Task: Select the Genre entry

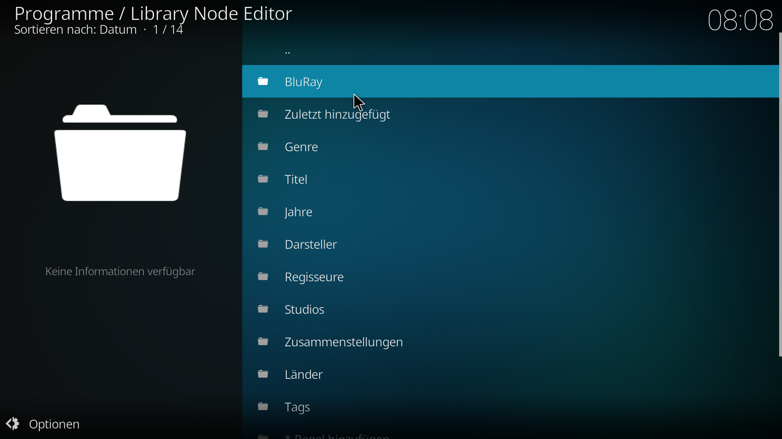Action: [x=511, y=147]
